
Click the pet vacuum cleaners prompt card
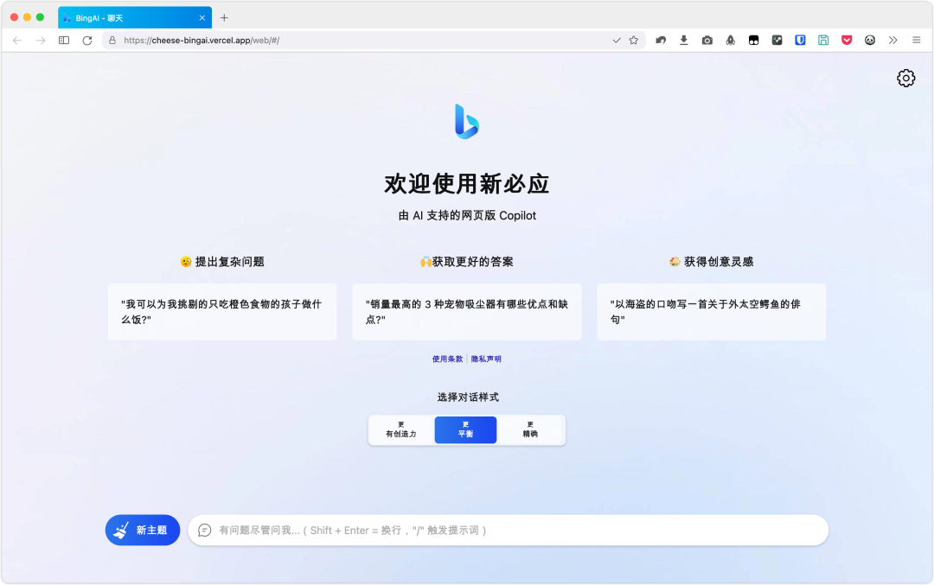(466, 312)
